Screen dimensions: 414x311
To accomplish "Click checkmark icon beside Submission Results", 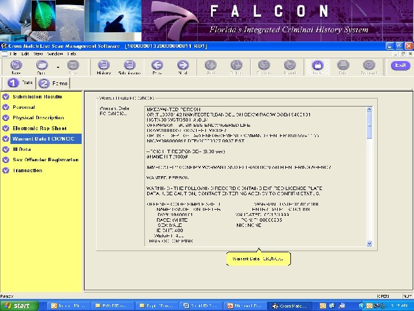I will coord(6,97).
